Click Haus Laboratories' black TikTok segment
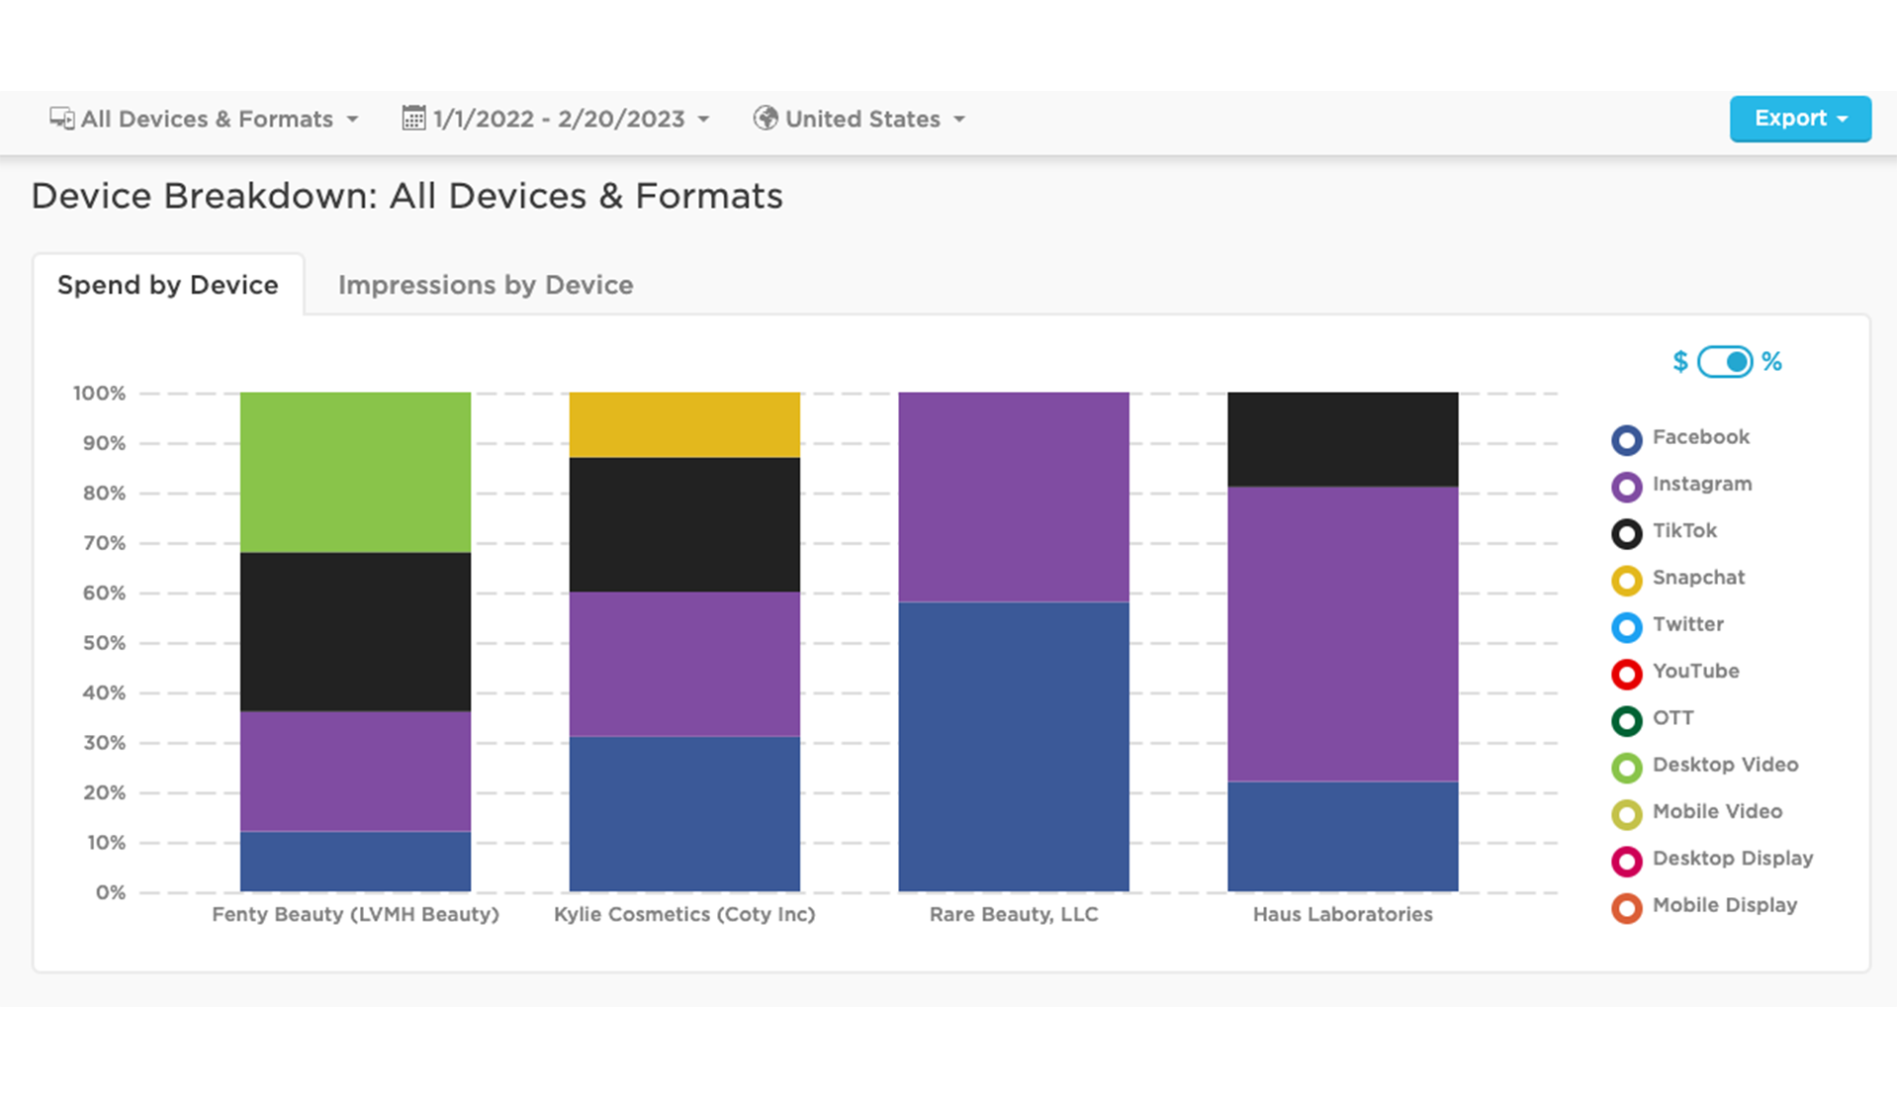 click(x=1343, y=439)
